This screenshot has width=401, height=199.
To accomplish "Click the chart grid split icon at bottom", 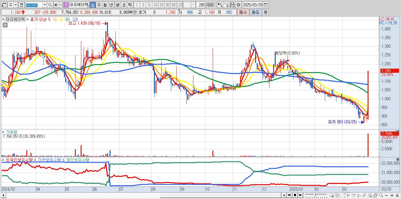I will tap(332, 195).
